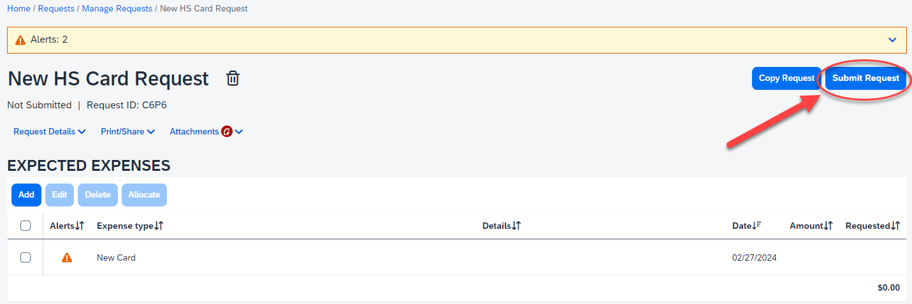Image resolution: width=912 pixels, height=304 pixels.
Task: Add a new expected expense
Action: (26, 195)
